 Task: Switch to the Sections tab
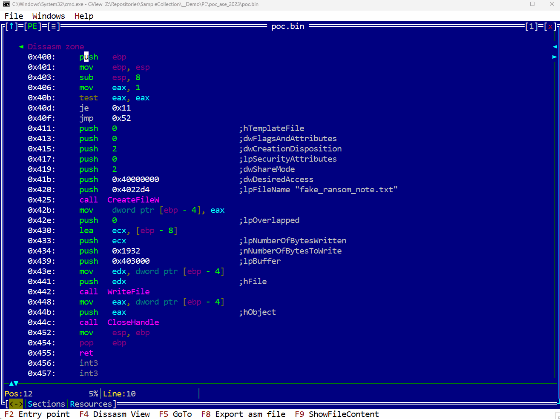pyautogui.click(x=46, y=404)
